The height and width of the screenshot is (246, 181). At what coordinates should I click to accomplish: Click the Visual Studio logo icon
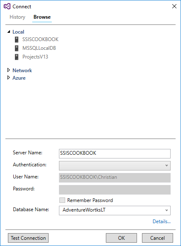(x=7, y=7)
